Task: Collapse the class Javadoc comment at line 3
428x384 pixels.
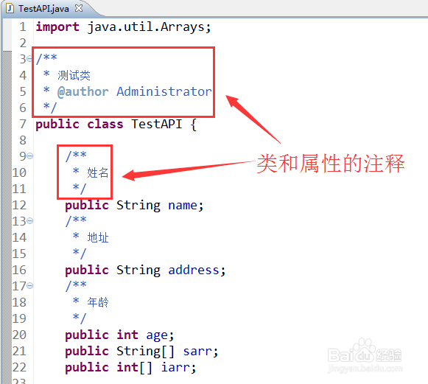Action: coord(29,59)
